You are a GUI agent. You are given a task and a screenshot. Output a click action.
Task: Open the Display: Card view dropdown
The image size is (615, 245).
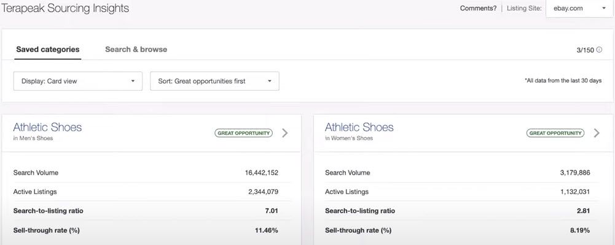(77, 81)
